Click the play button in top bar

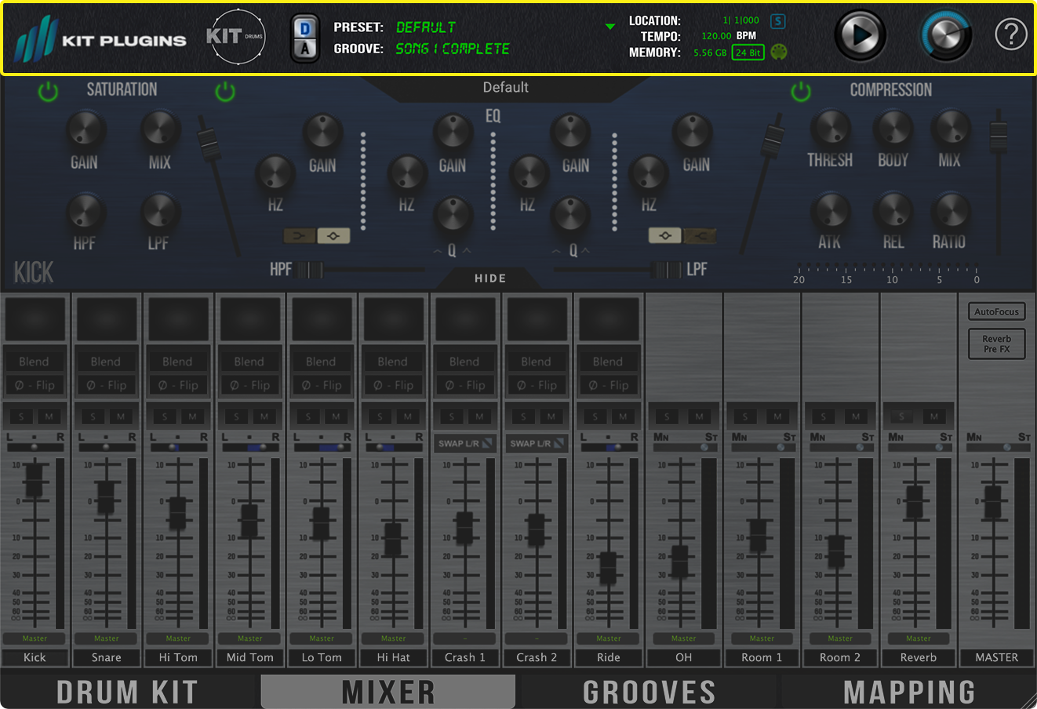861,35
